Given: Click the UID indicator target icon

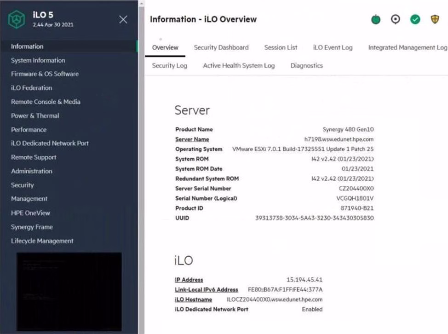Looking at the screenshot, I should [x=395, y=19].
